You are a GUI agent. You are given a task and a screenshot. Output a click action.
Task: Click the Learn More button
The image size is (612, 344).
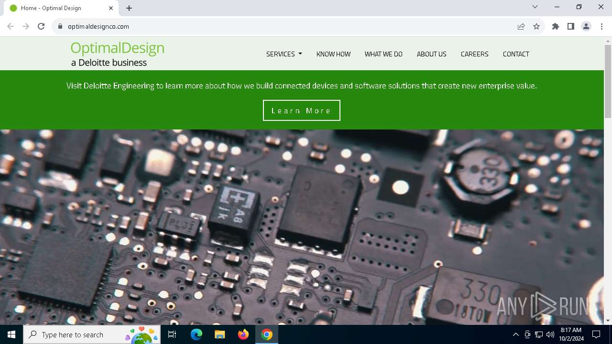tap(301, 110)
